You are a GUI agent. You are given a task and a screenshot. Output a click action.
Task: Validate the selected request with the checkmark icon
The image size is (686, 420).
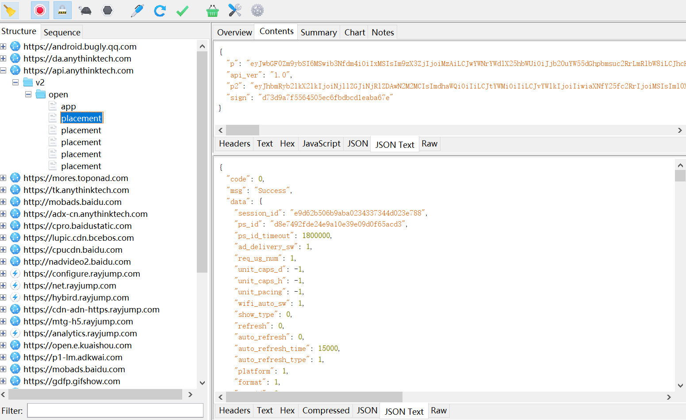(x=182, y=10)
